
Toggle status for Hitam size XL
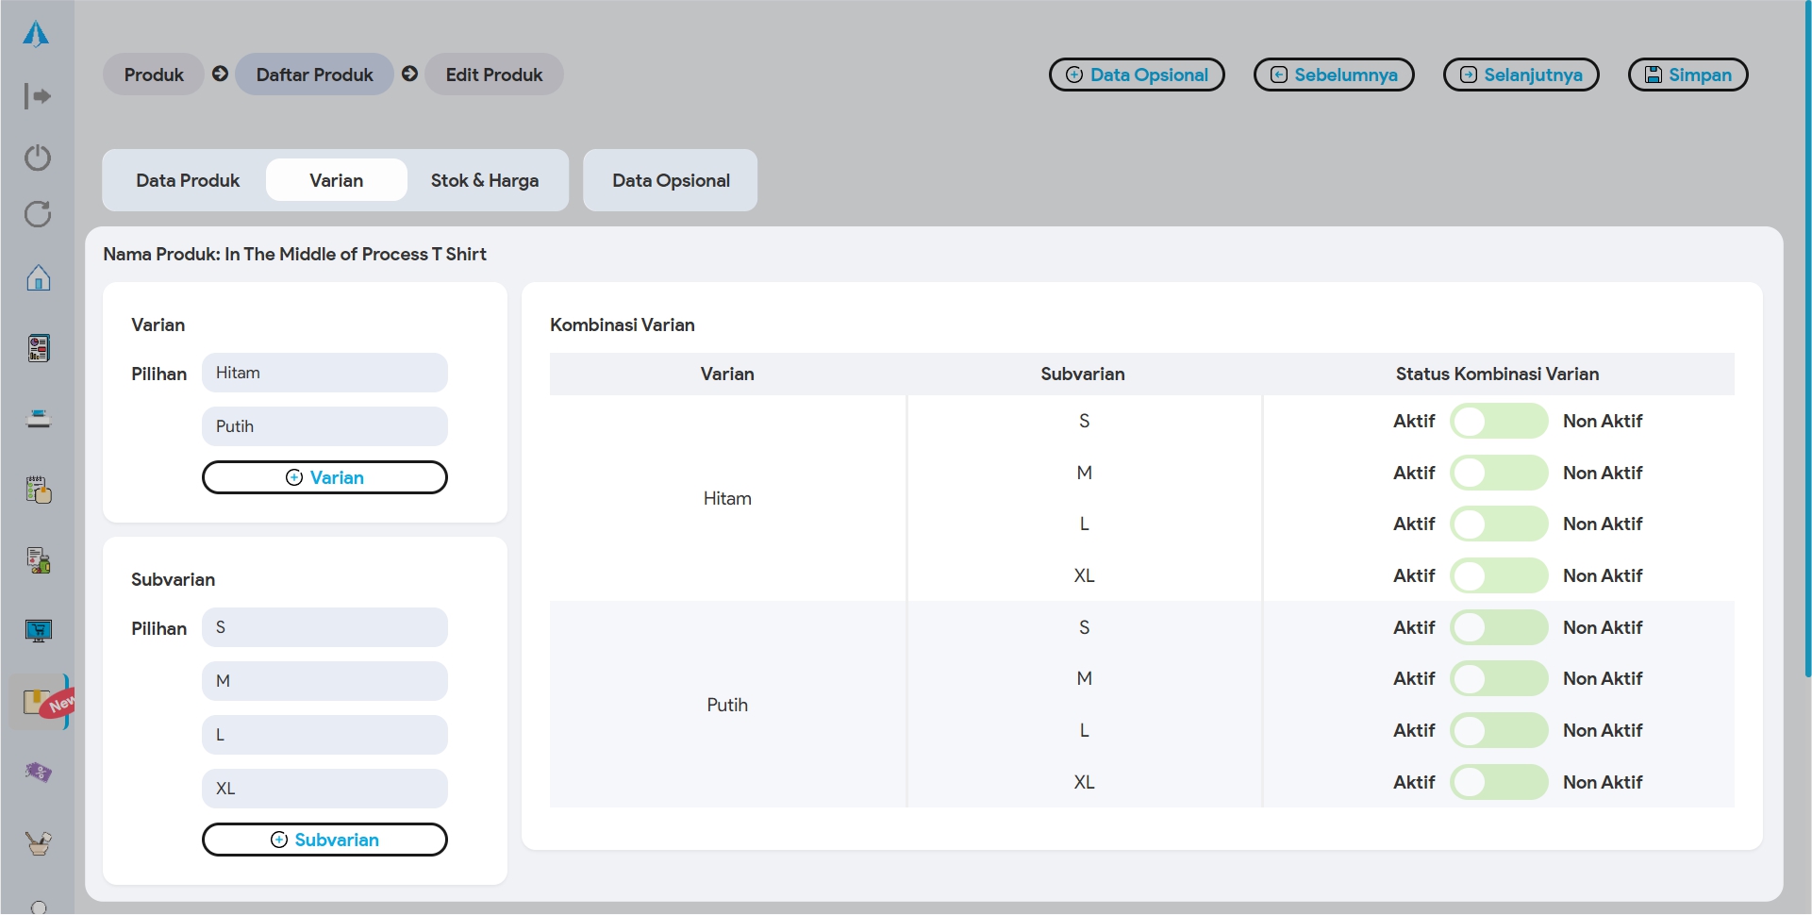tap(1498, 575)
